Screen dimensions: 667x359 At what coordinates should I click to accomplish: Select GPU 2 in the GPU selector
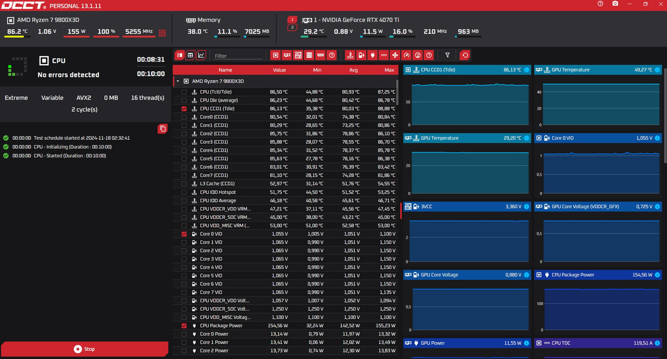(x=292, y=27)
